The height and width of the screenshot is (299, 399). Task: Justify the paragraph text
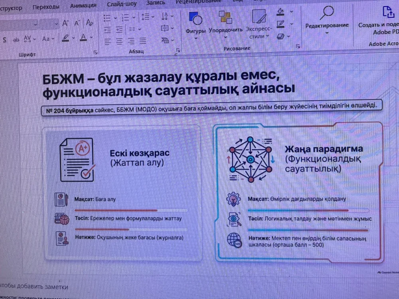(x=143, y=40)
